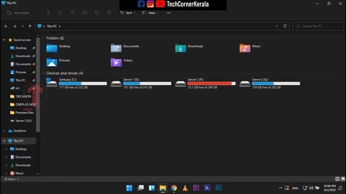Click the Search This PC field

[x=318, y=26]
